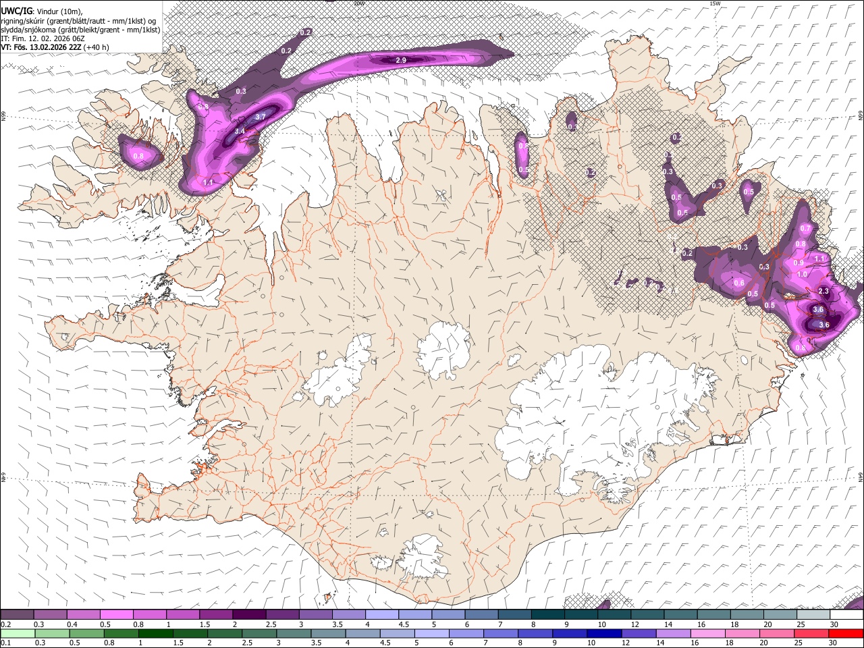Pick the plum 0.2 swatch in snow legend
This screenshot has height=648, width=864.
(x=17, y=614)
